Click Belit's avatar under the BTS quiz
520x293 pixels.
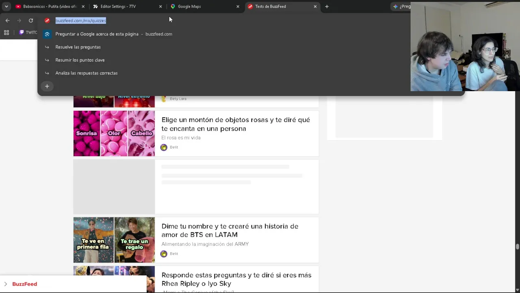164,254
